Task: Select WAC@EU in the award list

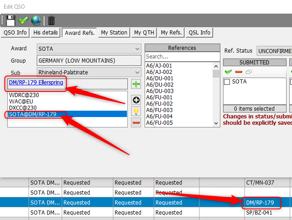Action: (68, 102)
